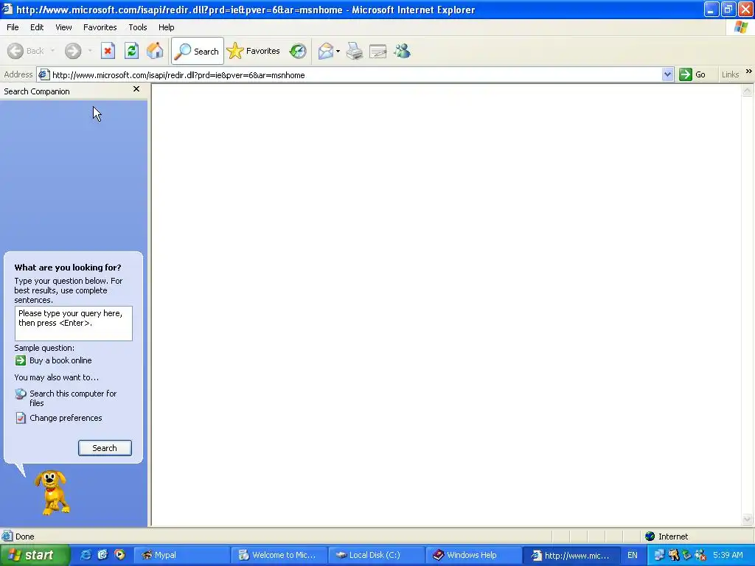The image size is (755, 566).
Task: Open Change preferences link
Action: 66,418
